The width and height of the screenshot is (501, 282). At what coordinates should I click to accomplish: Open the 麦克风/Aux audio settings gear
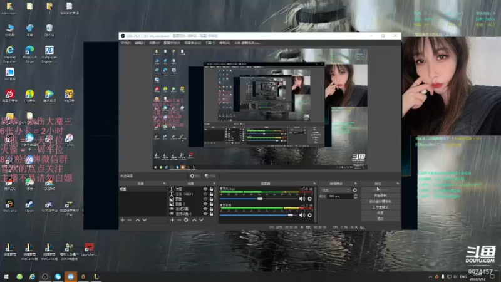coord(309,199)
